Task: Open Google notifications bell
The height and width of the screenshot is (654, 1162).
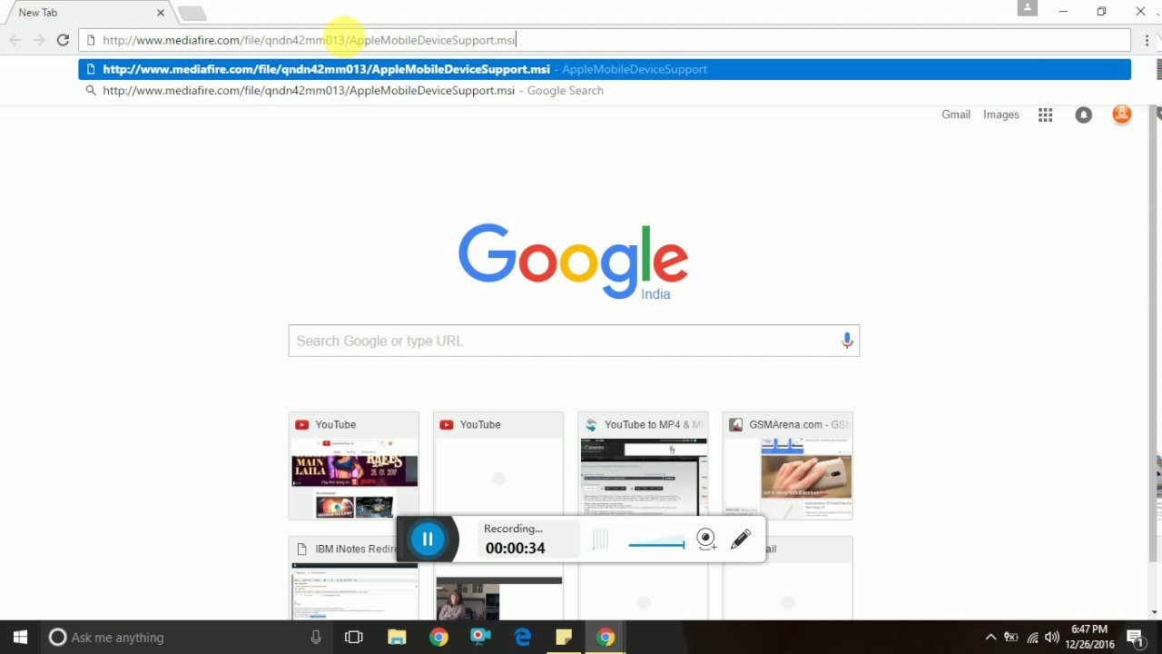Action: pyautogui.click(x=1084, y=114)
